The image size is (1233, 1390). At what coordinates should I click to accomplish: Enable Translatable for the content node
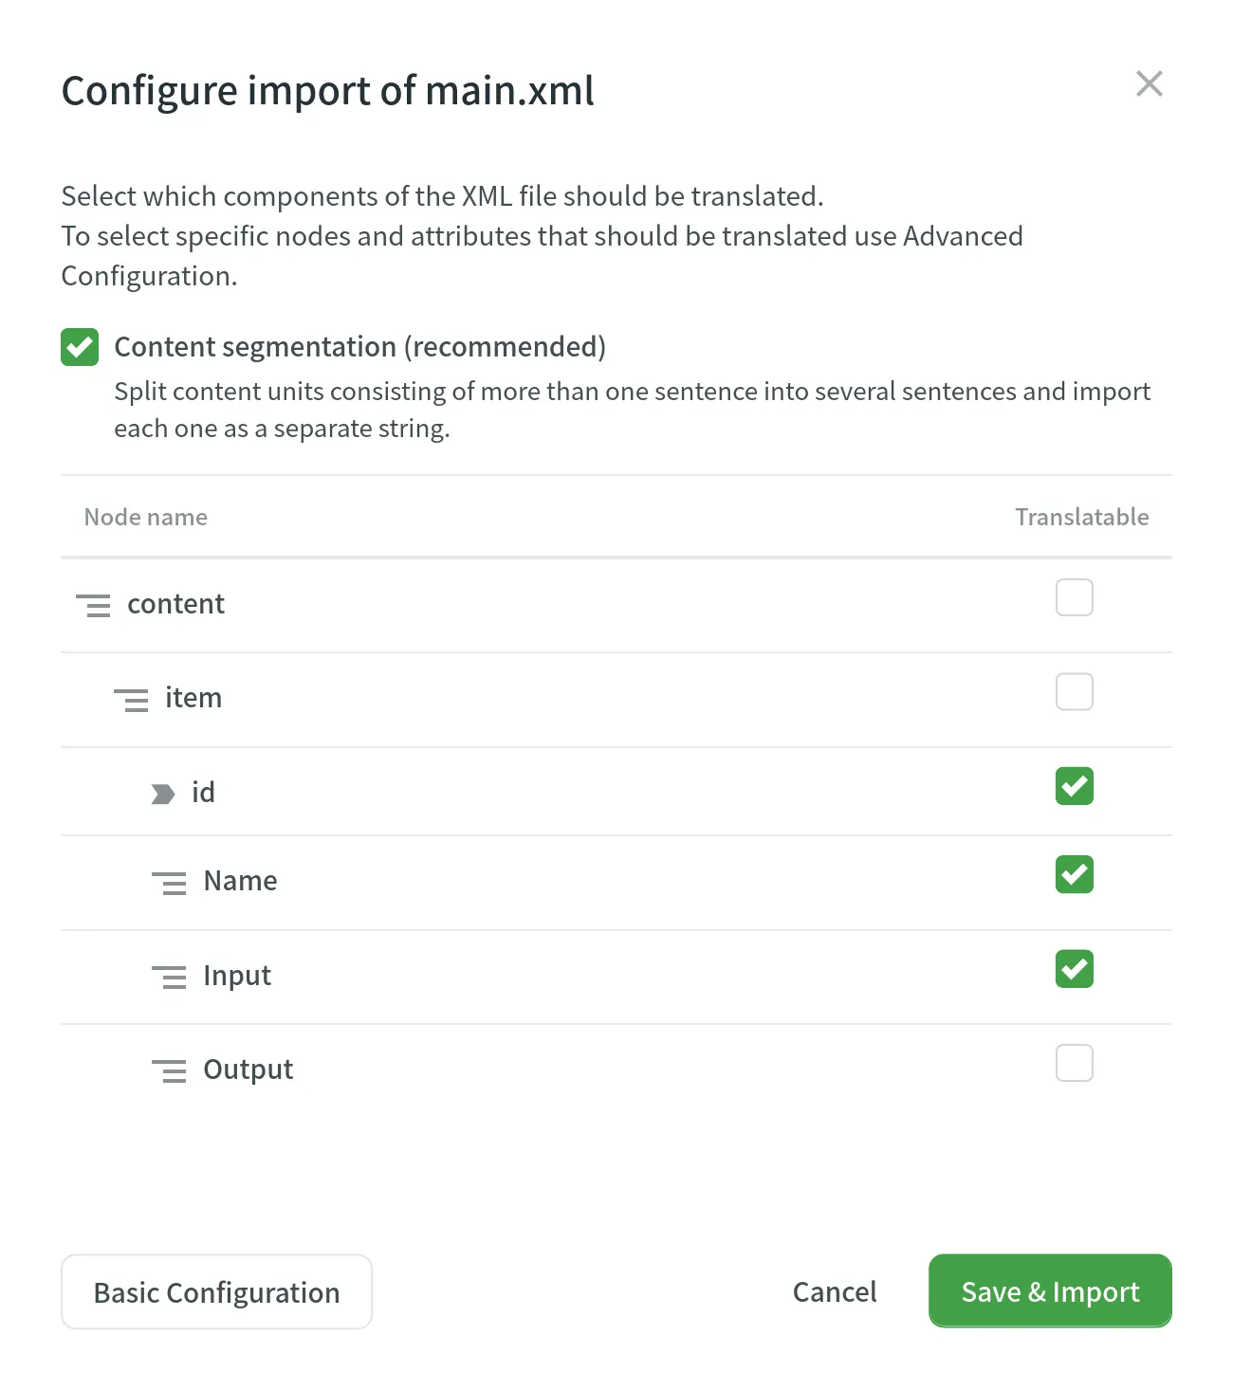[x=1074, y=597]
